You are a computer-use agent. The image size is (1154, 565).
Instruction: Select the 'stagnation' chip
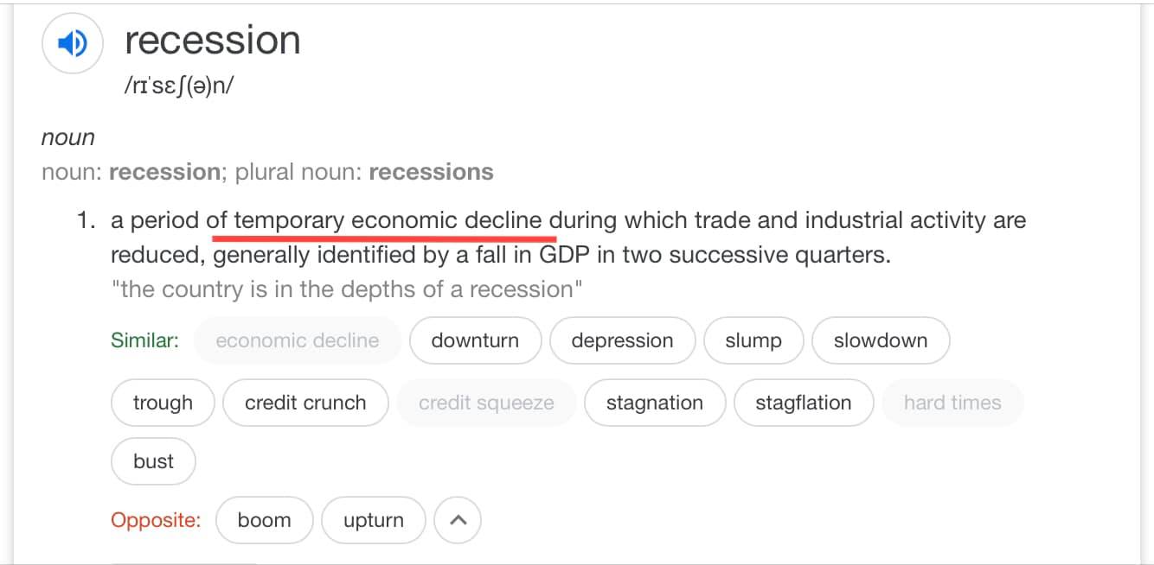[x=655, y=403]
